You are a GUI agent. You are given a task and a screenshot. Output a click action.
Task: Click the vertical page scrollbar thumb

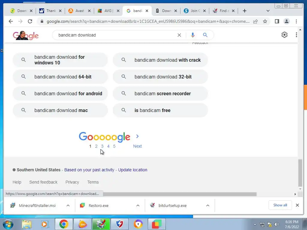pyautogui.click(x=300, y=173)
